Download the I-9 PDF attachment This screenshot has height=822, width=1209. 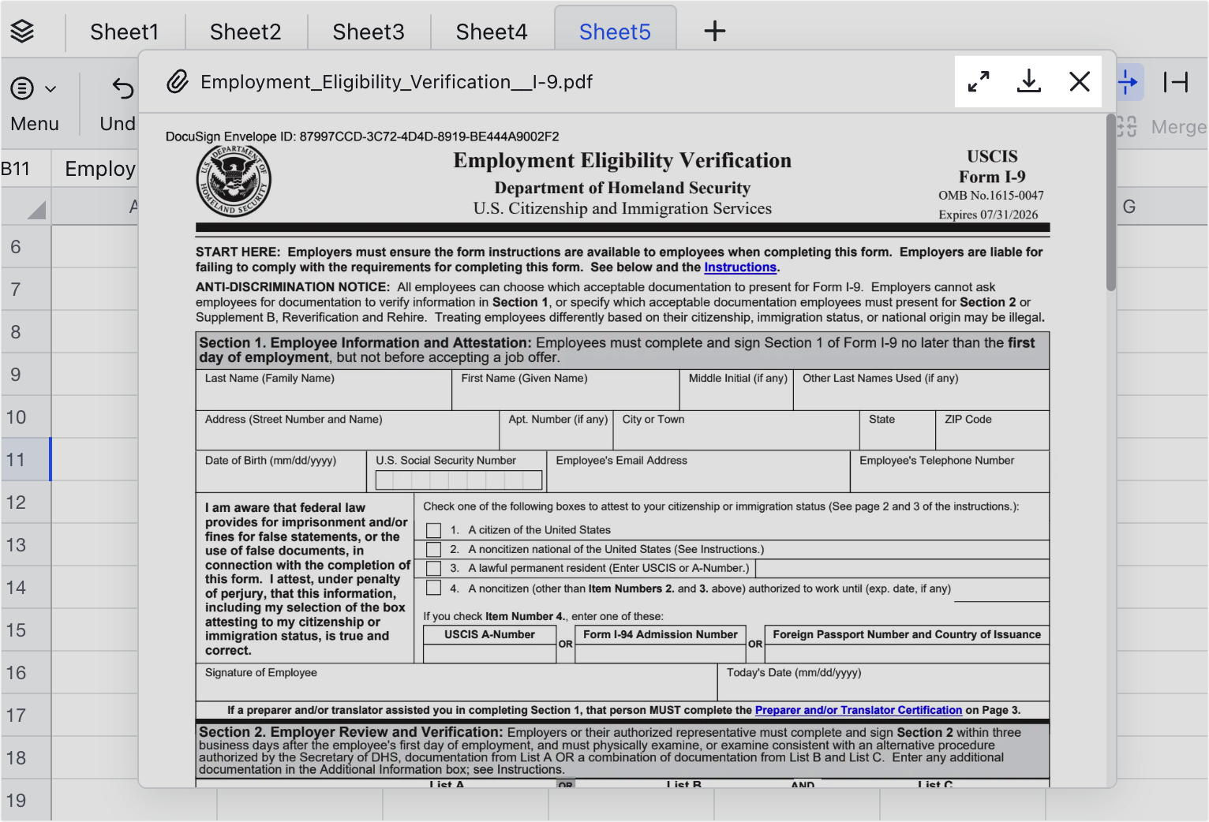(1029, 81)
